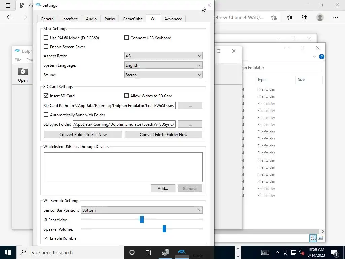Screen dimensions: 345x259
Task: Click the Add... USB device button
Action: (x=163, y=188)
